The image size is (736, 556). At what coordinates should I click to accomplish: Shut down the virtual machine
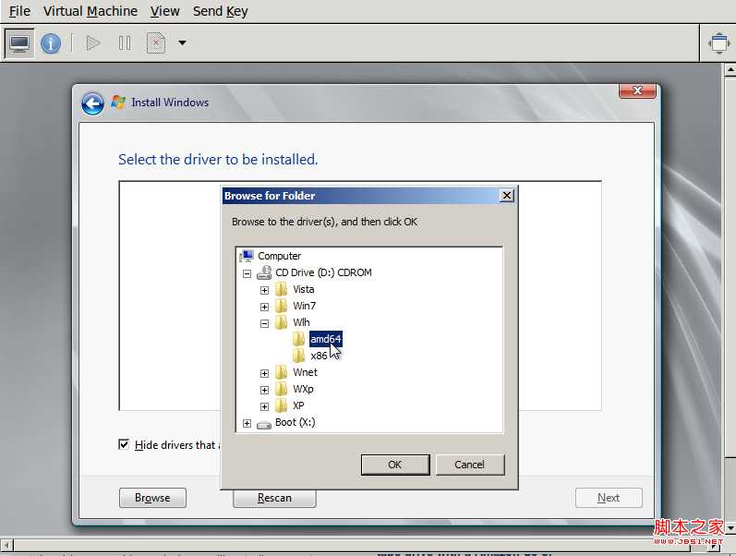pos(156,43)
